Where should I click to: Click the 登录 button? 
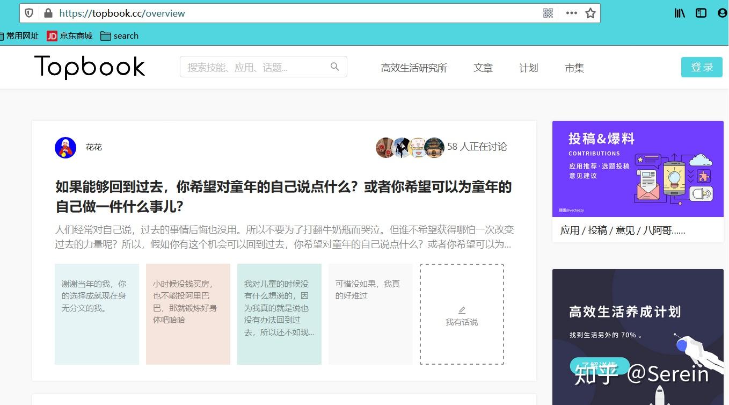tap(702, 67)
